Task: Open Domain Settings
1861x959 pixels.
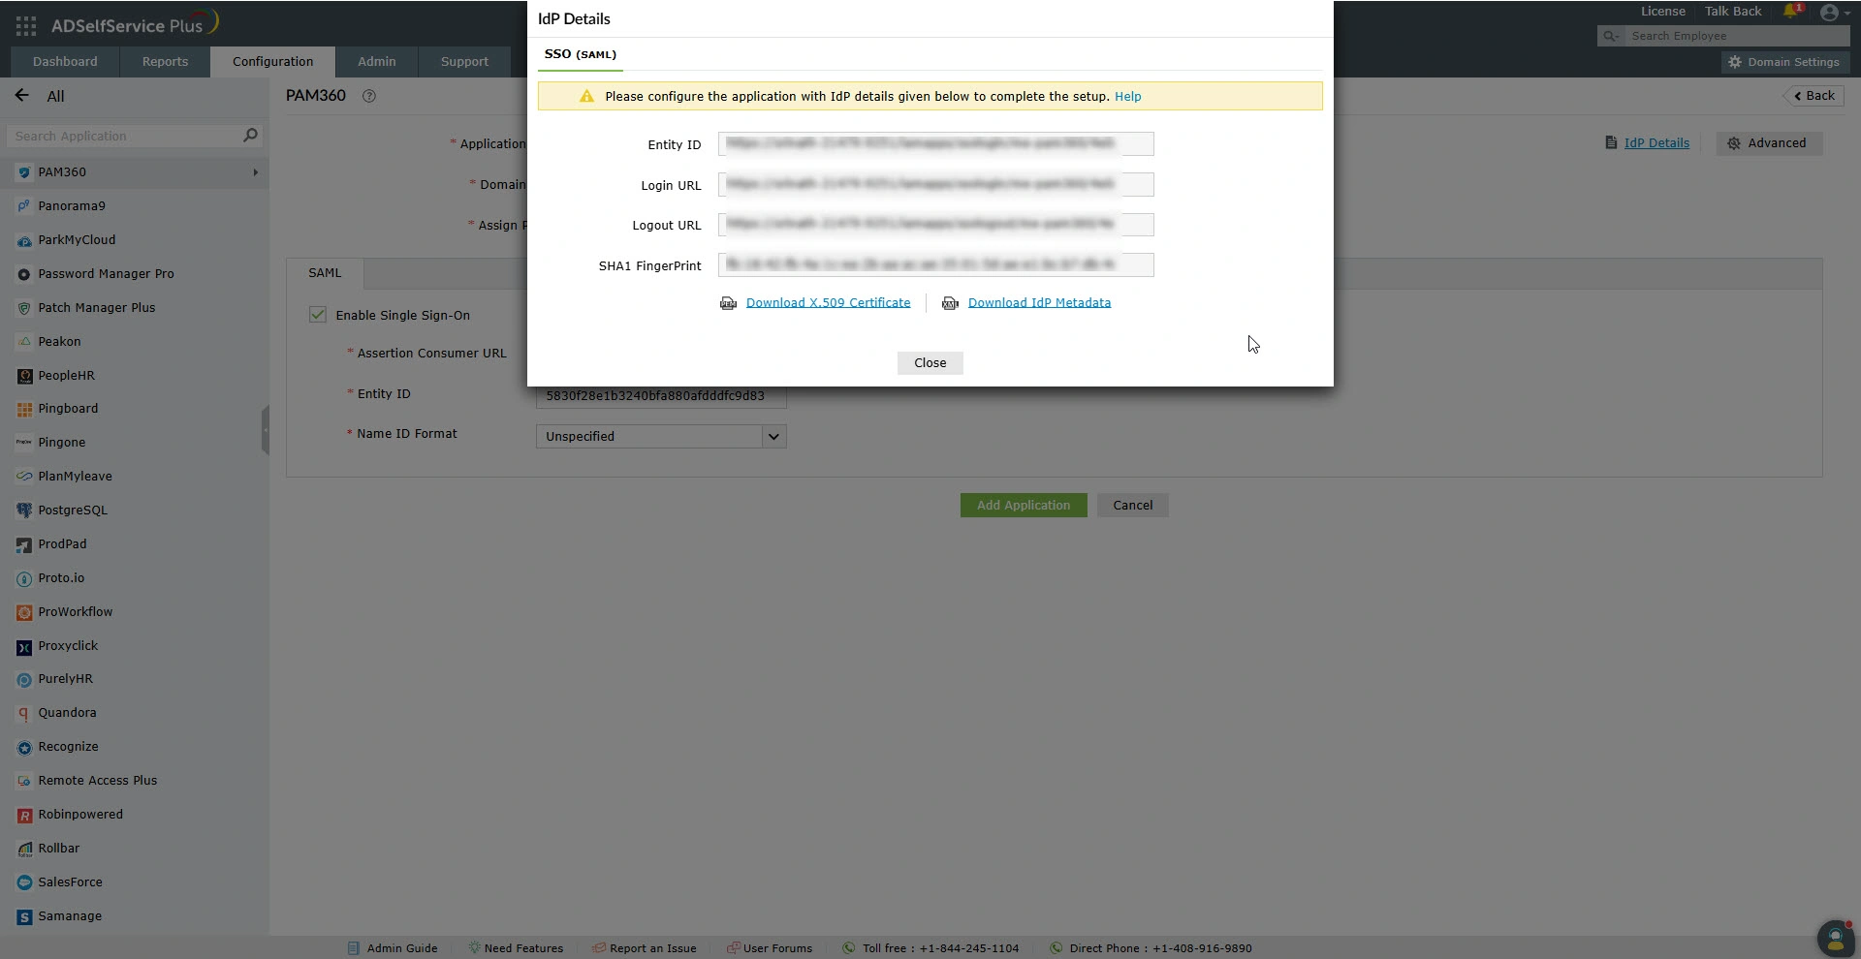Action: [x=1784, y=62]
